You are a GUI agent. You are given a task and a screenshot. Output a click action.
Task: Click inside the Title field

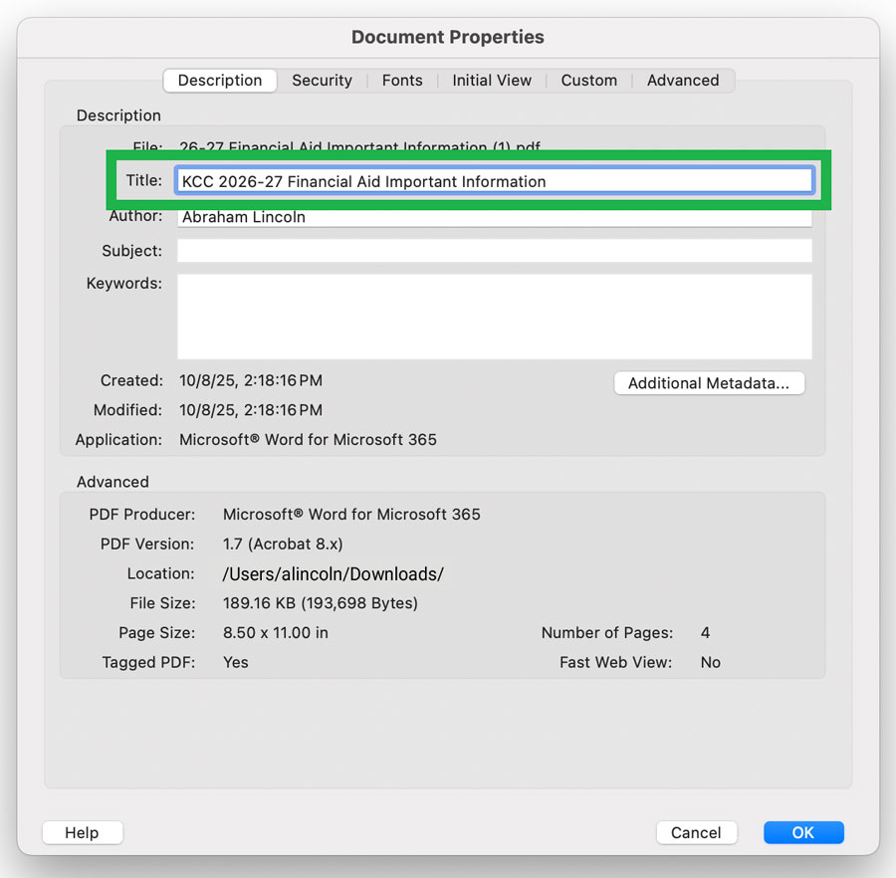tap(493, 180)
